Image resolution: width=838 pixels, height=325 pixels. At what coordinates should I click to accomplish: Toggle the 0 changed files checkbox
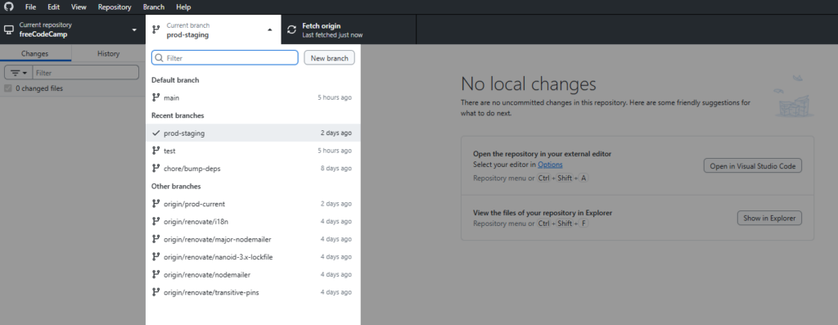tap(8, 88)
